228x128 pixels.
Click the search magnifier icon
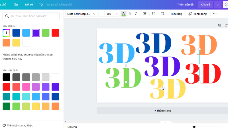7,16
